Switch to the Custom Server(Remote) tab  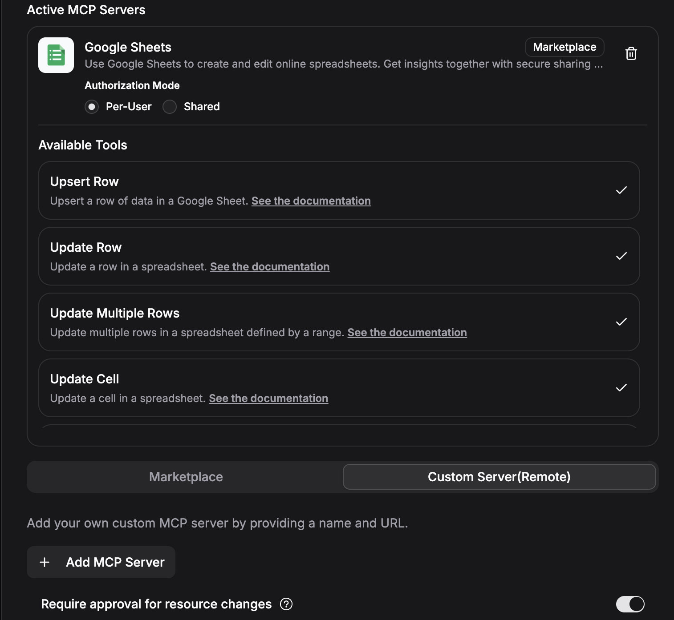(499, 477)
